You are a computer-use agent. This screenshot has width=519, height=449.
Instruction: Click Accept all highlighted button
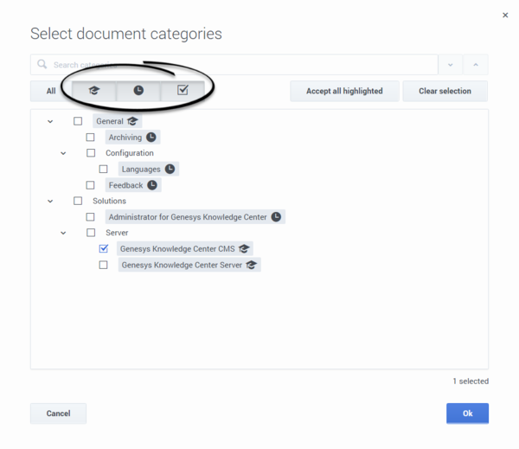point(344,91)
